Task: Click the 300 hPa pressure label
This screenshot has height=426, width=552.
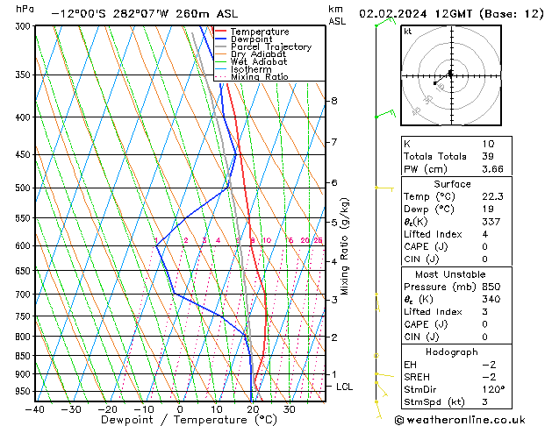Action: pos(25,26)
